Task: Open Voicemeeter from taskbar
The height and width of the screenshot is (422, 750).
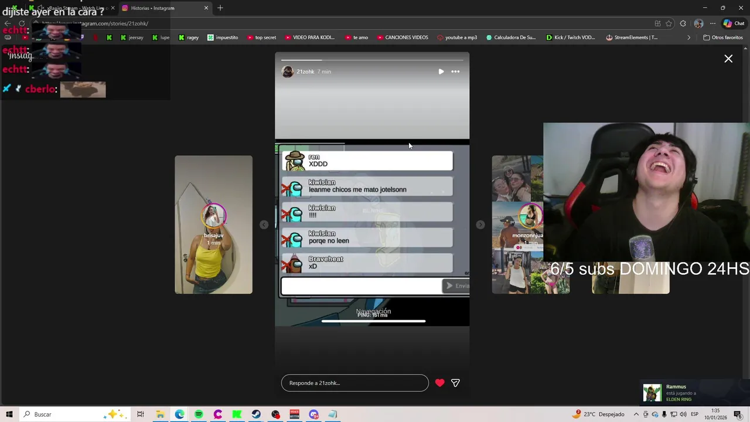Action: pos(294,414)
